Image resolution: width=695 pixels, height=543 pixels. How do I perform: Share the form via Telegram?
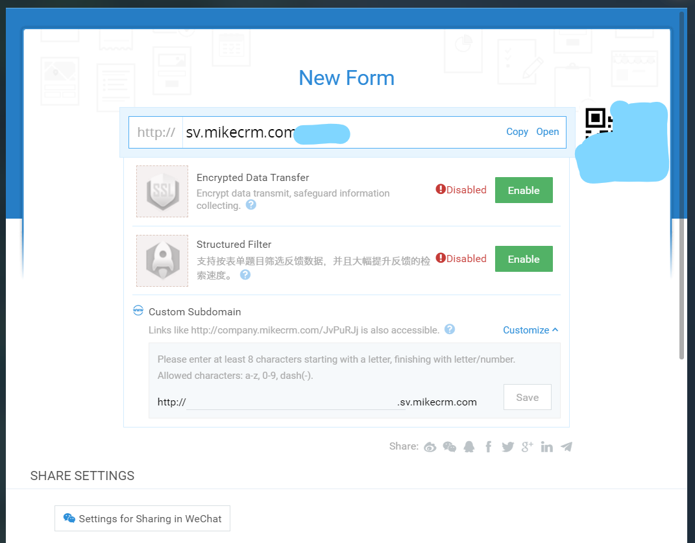566,447
